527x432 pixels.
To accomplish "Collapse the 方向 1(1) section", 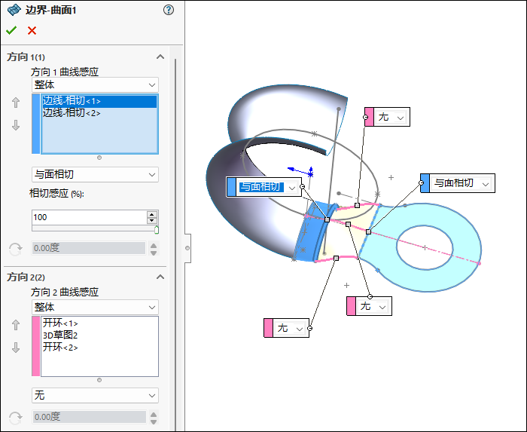I will (160, 57).
